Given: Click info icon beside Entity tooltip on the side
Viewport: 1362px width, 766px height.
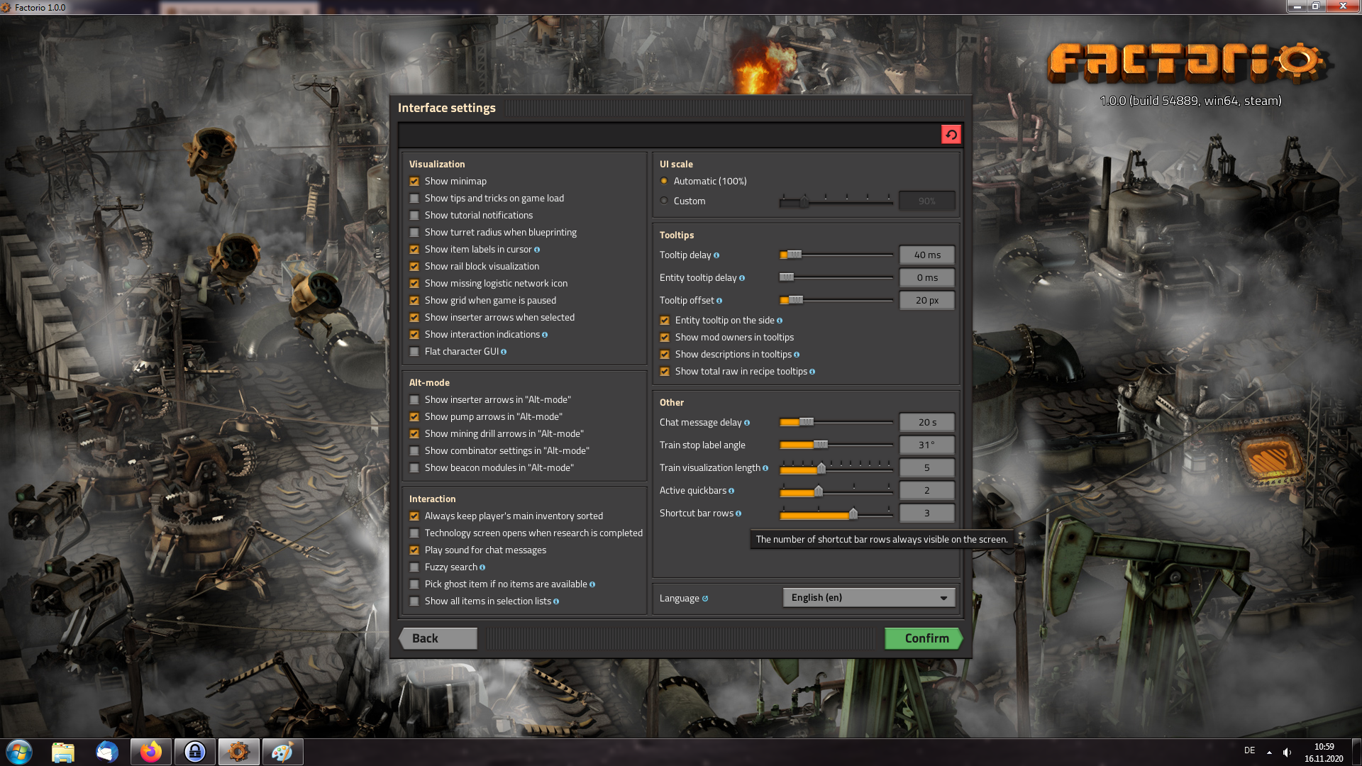Looking at the screenshot, I should [x=780, y=321].
